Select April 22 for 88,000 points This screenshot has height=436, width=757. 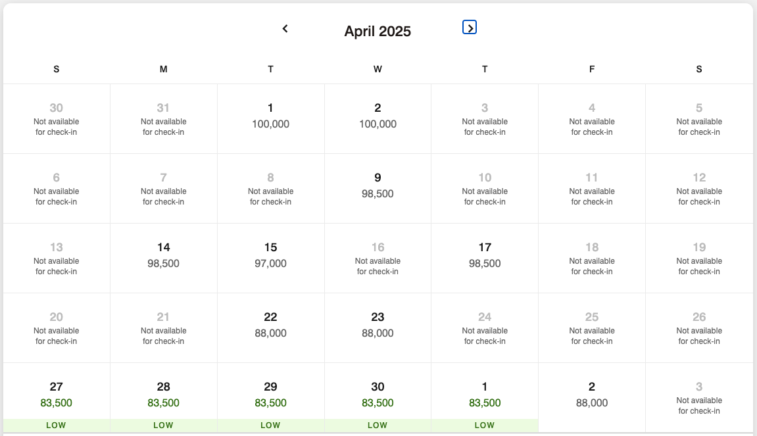click(x=271, y=328)
